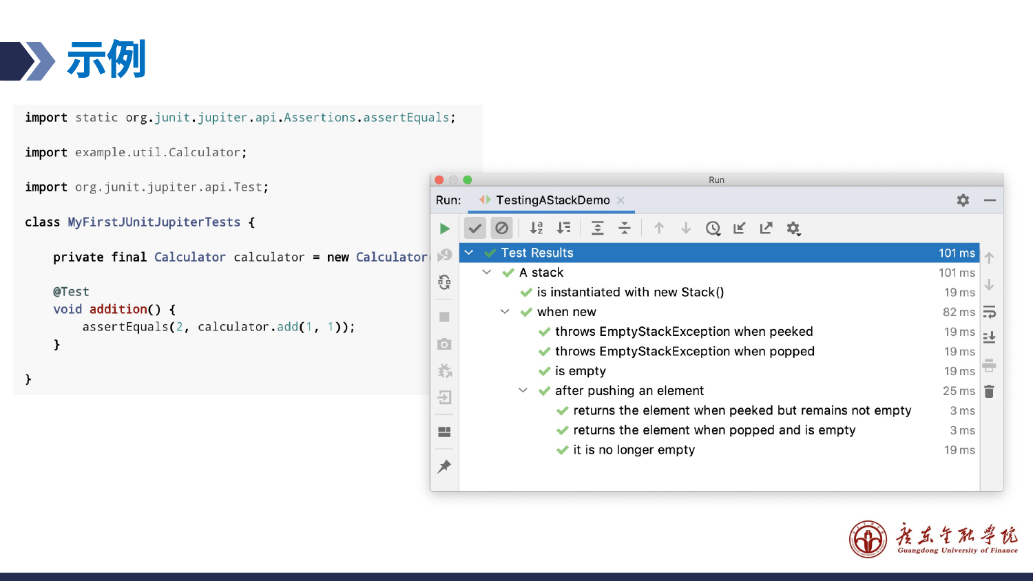Screen dimensions: 1033x581
Task: Toggle soft-wrap in console gutter
Action: (990, 312)
